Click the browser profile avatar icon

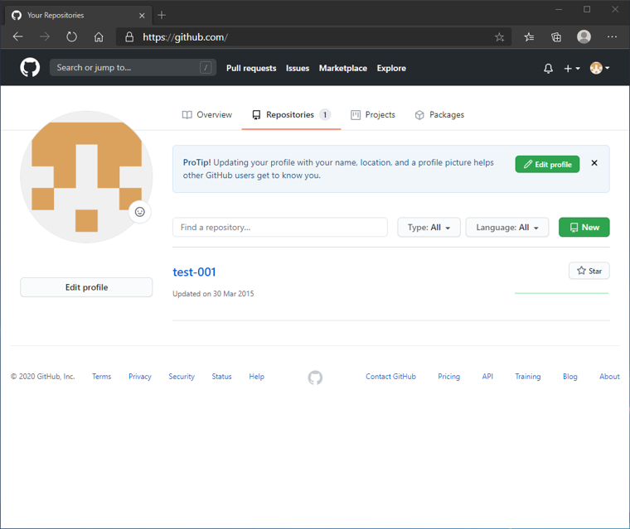point(584,37)
